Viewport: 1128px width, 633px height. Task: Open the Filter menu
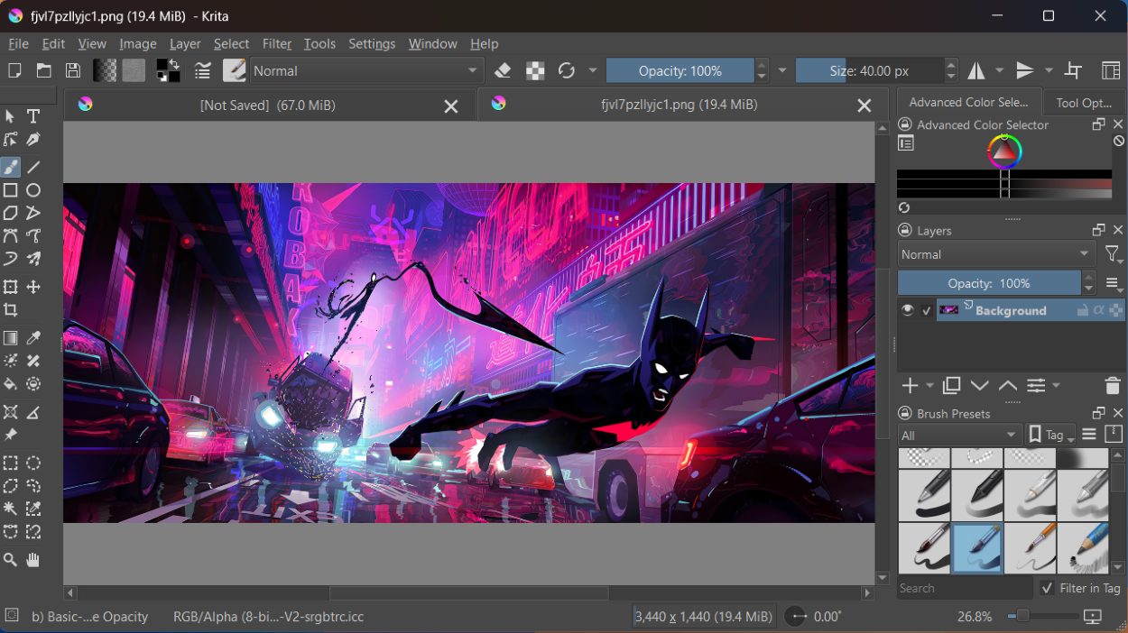pos(276,43)
